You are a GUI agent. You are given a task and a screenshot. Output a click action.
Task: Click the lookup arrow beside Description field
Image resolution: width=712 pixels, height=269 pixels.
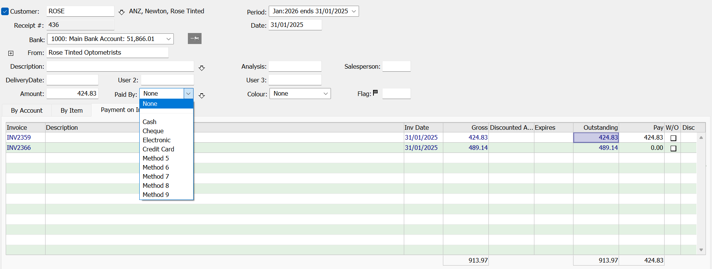click(202, 68)
